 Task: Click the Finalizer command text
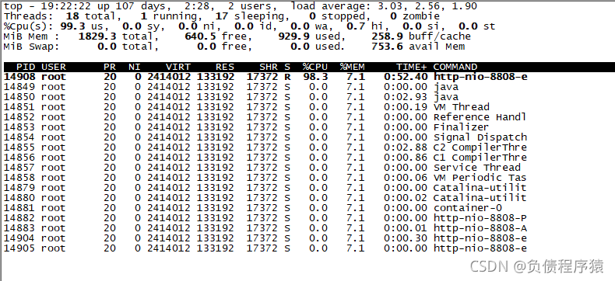click(461, 127)
